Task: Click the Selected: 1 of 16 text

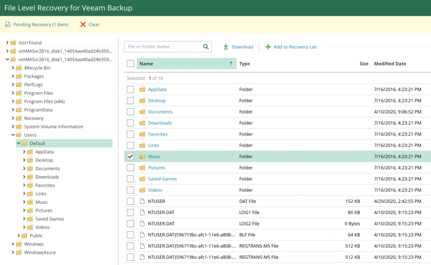Action: coord(145,78)
